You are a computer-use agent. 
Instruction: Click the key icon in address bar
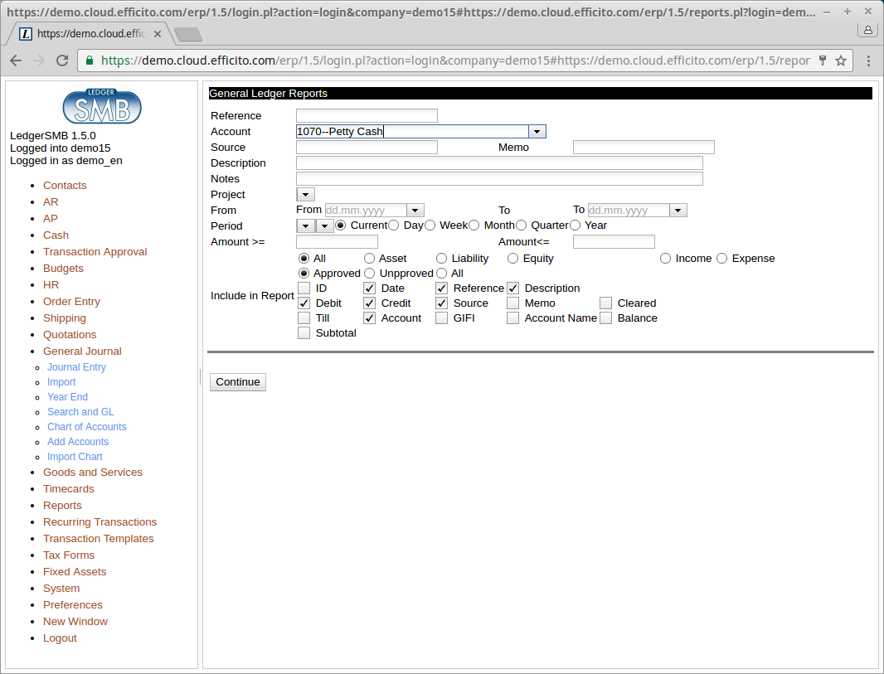click(x=823, y=61)
